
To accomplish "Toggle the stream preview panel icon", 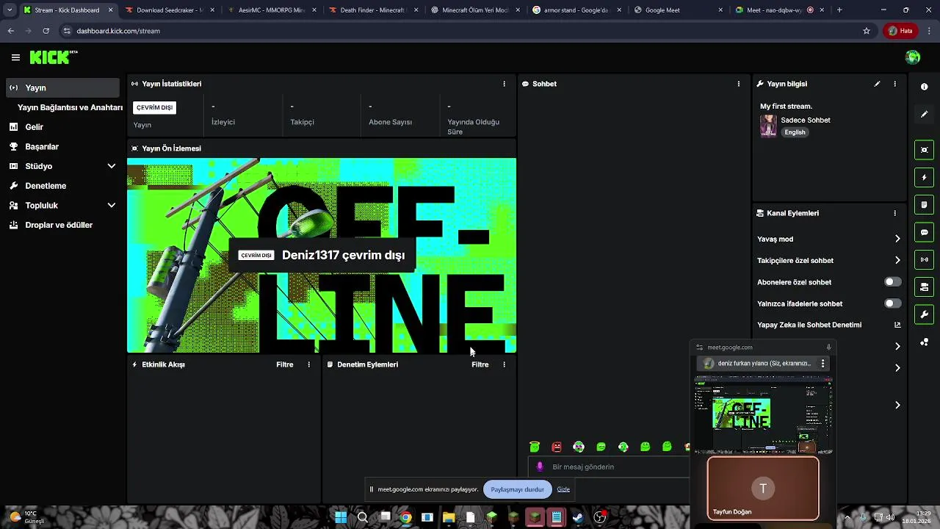I will [924, 150].
